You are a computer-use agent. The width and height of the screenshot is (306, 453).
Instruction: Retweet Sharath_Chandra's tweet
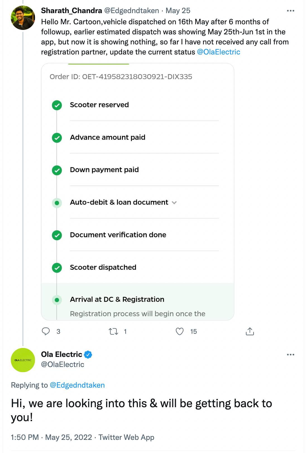tap(113, 332)
